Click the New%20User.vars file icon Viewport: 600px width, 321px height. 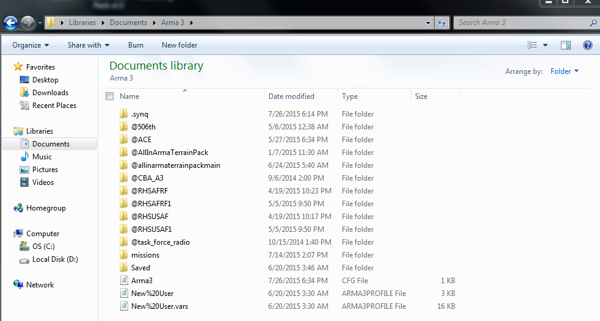[x=124, y=306]
